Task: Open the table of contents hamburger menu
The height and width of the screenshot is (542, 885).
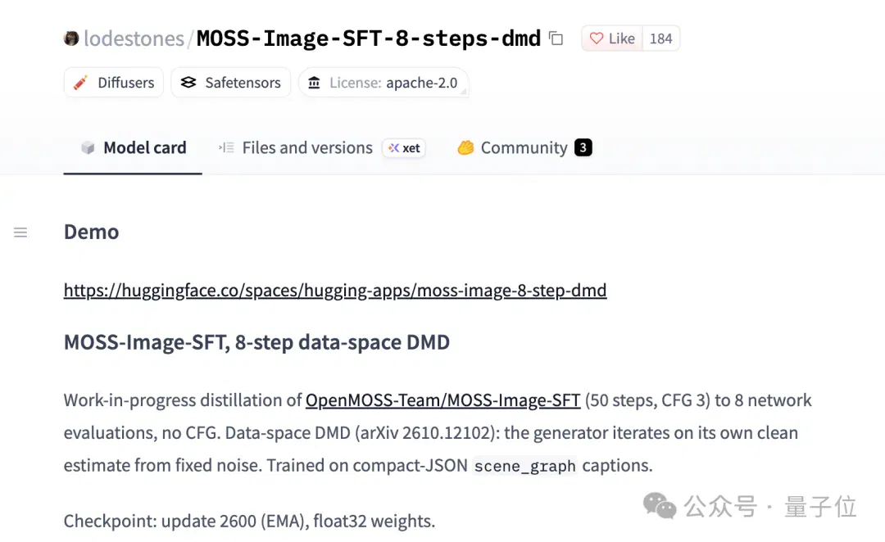Action: [x=20, y=233]
